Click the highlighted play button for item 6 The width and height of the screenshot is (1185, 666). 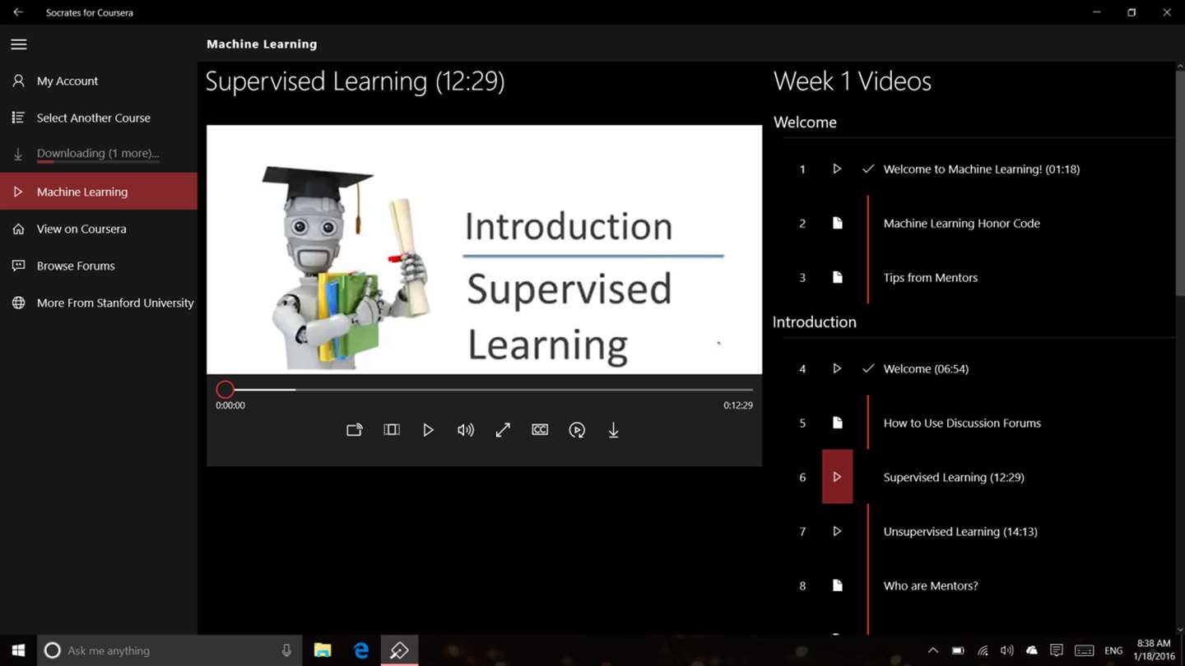point(837,477)
